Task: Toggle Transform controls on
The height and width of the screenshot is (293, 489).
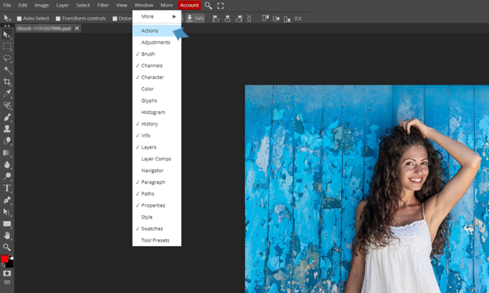Action: point(57,18)
